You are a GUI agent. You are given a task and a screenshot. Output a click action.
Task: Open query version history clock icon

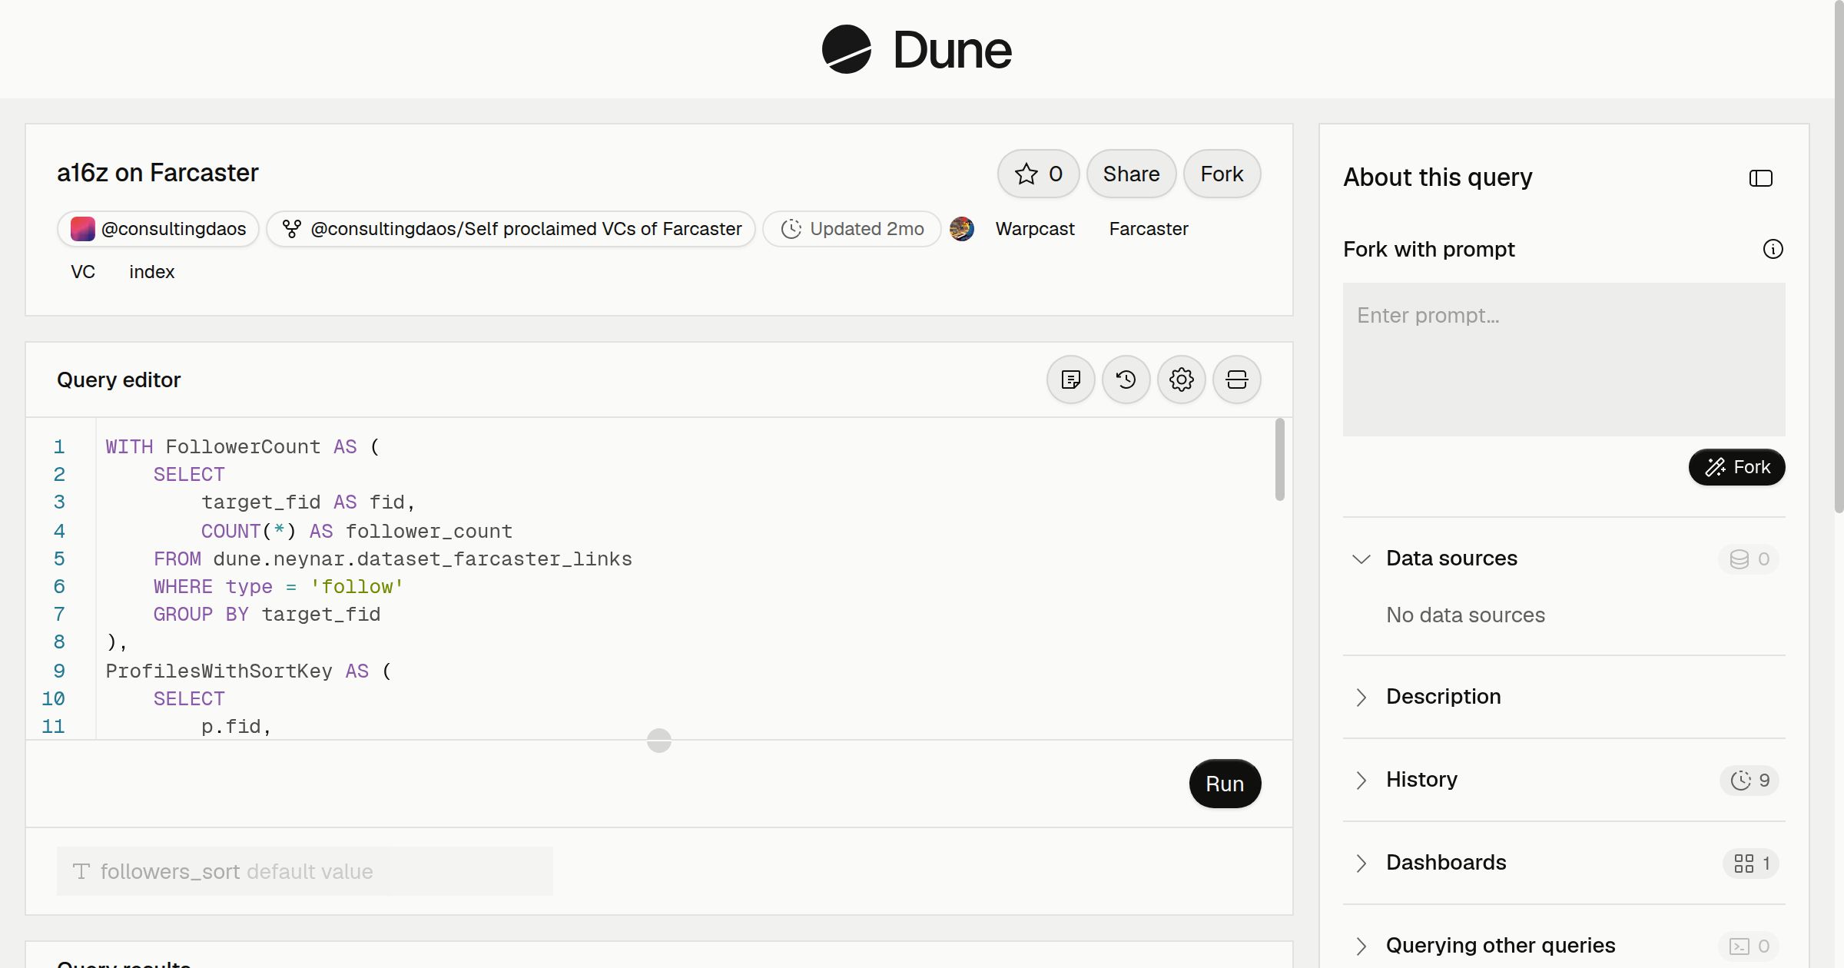[1126, 380]
